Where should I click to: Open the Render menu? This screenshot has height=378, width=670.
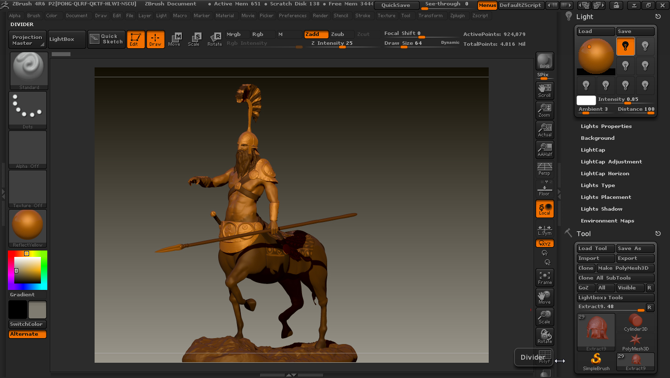pyautogui.click(x=320, y=16)
